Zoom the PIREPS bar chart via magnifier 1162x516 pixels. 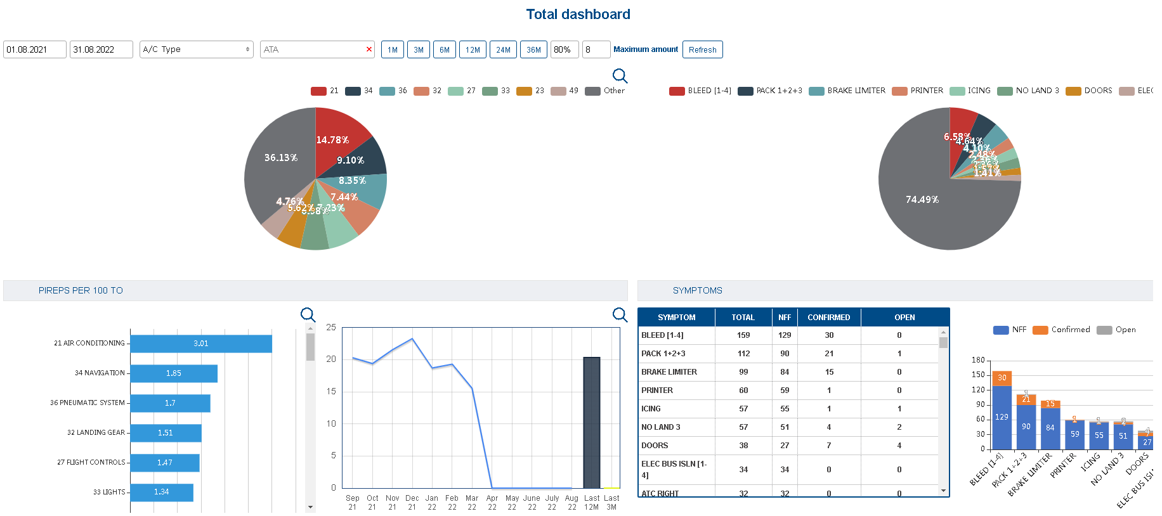click(x=308, y=314)
